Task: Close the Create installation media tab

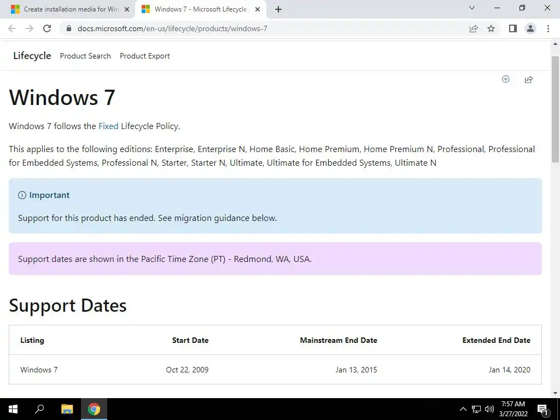Action: 127,9
